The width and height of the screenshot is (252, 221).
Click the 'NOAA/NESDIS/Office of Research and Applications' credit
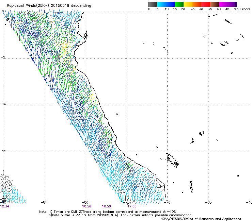[201, 219]
